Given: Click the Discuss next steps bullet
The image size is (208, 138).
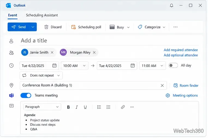Looking at the screenshot, I should pyautogui.click(x=43, y=125).
